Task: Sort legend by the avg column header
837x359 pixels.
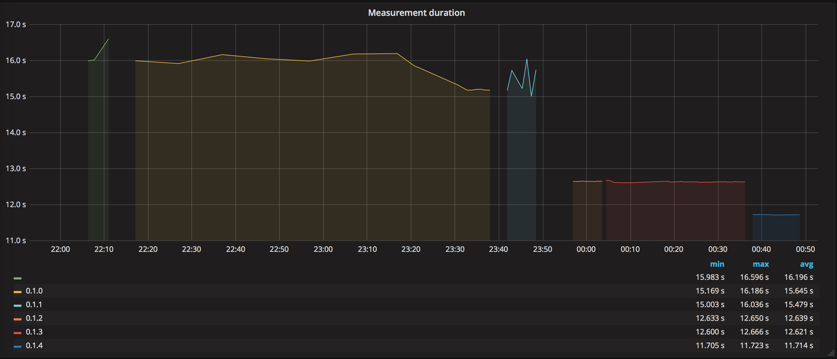Action: (807, 264)
